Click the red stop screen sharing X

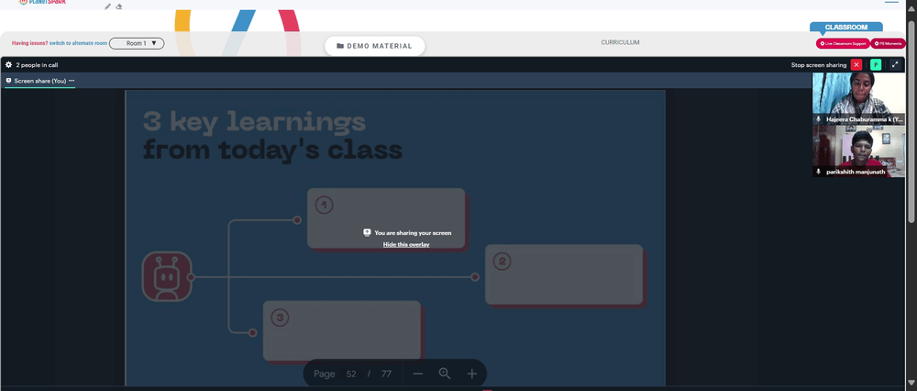(x=856, y=65)
